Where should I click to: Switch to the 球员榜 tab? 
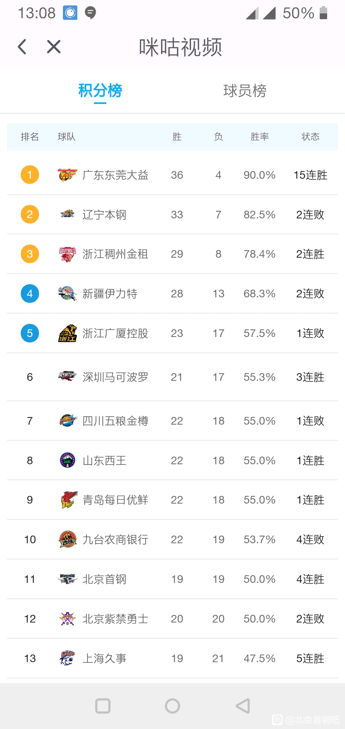245,90
